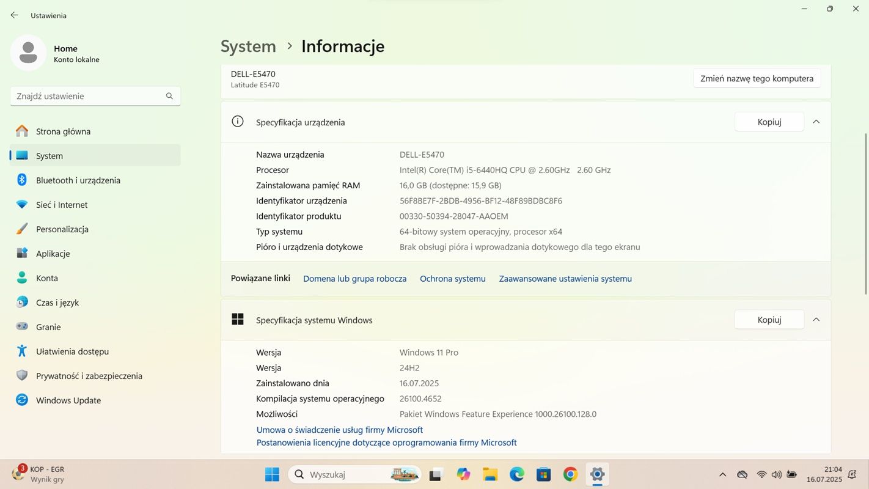Click the battery tray icon

pyautogui.click(x=792, y=474)
